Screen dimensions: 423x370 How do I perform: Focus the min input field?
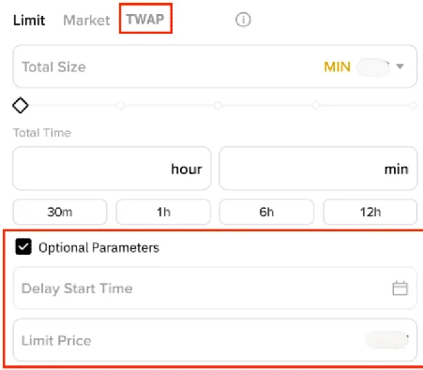(x=318, y=169)
